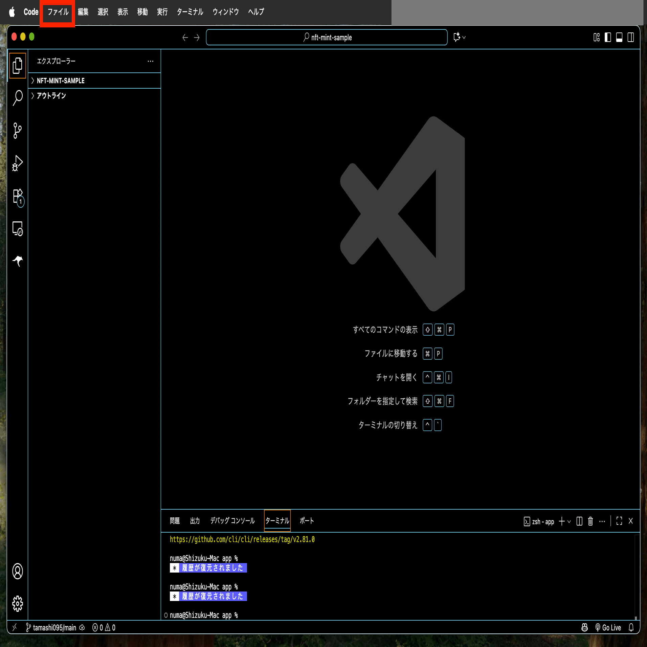Open the Code application menu
Viewport: 647px width, 647px height.
31,12
